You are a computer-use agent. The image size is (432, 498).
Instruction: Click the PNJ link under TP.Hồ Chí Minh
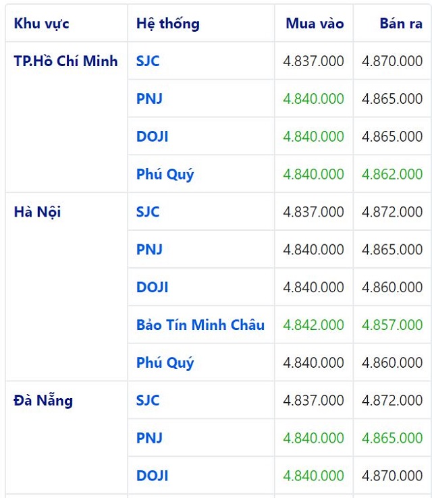coord(149,99)
